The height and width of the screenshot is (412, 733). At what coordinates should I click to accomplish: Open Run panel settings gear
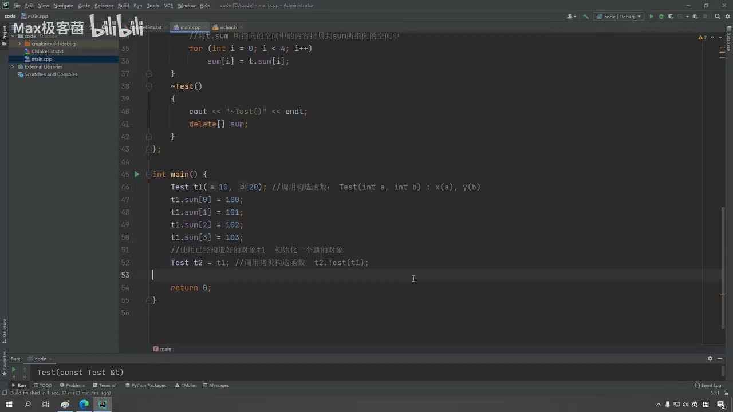(710, 359)
